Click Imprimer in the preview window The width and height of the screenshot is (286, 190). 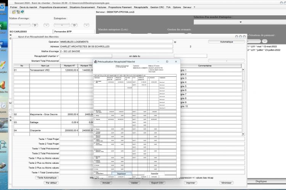121,174
